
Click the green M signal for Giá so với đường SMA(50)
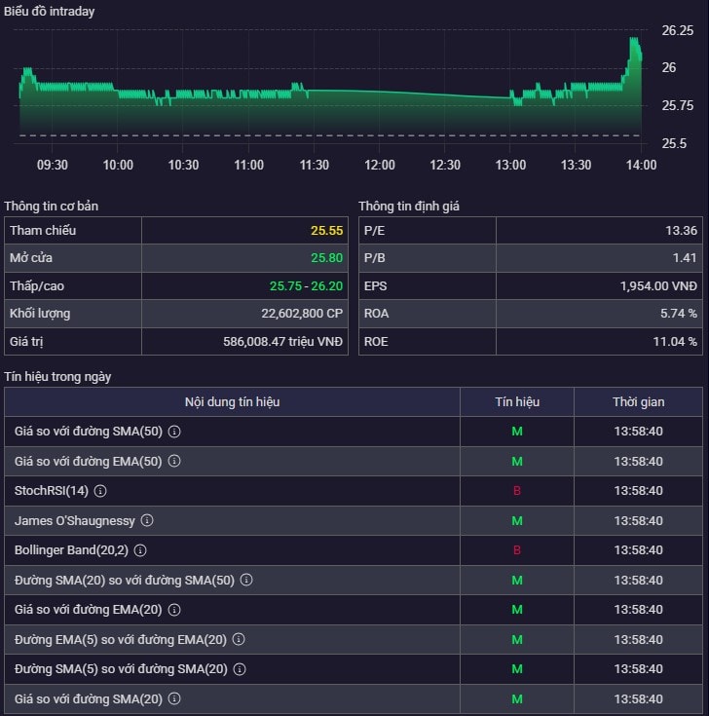517,431
